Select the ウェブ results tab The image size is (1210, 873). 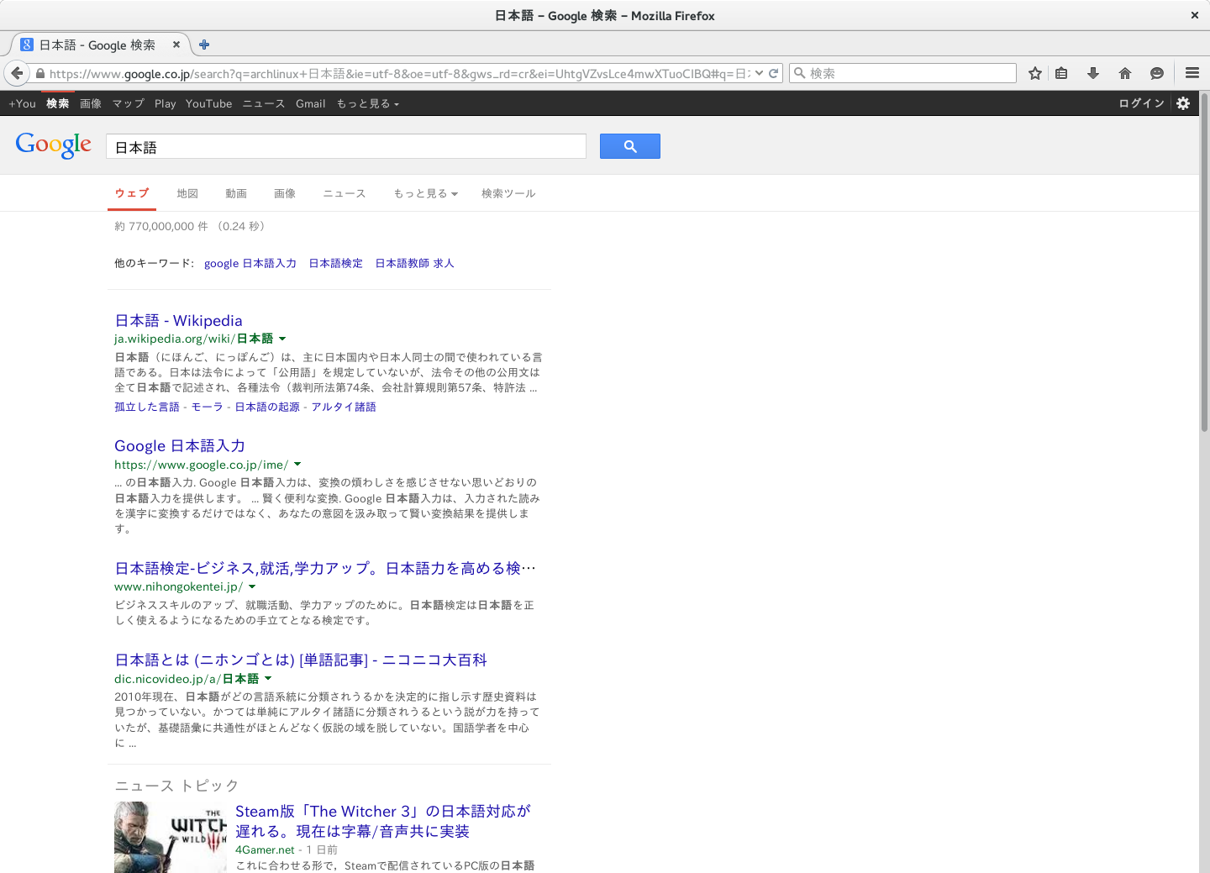(132, 193)
